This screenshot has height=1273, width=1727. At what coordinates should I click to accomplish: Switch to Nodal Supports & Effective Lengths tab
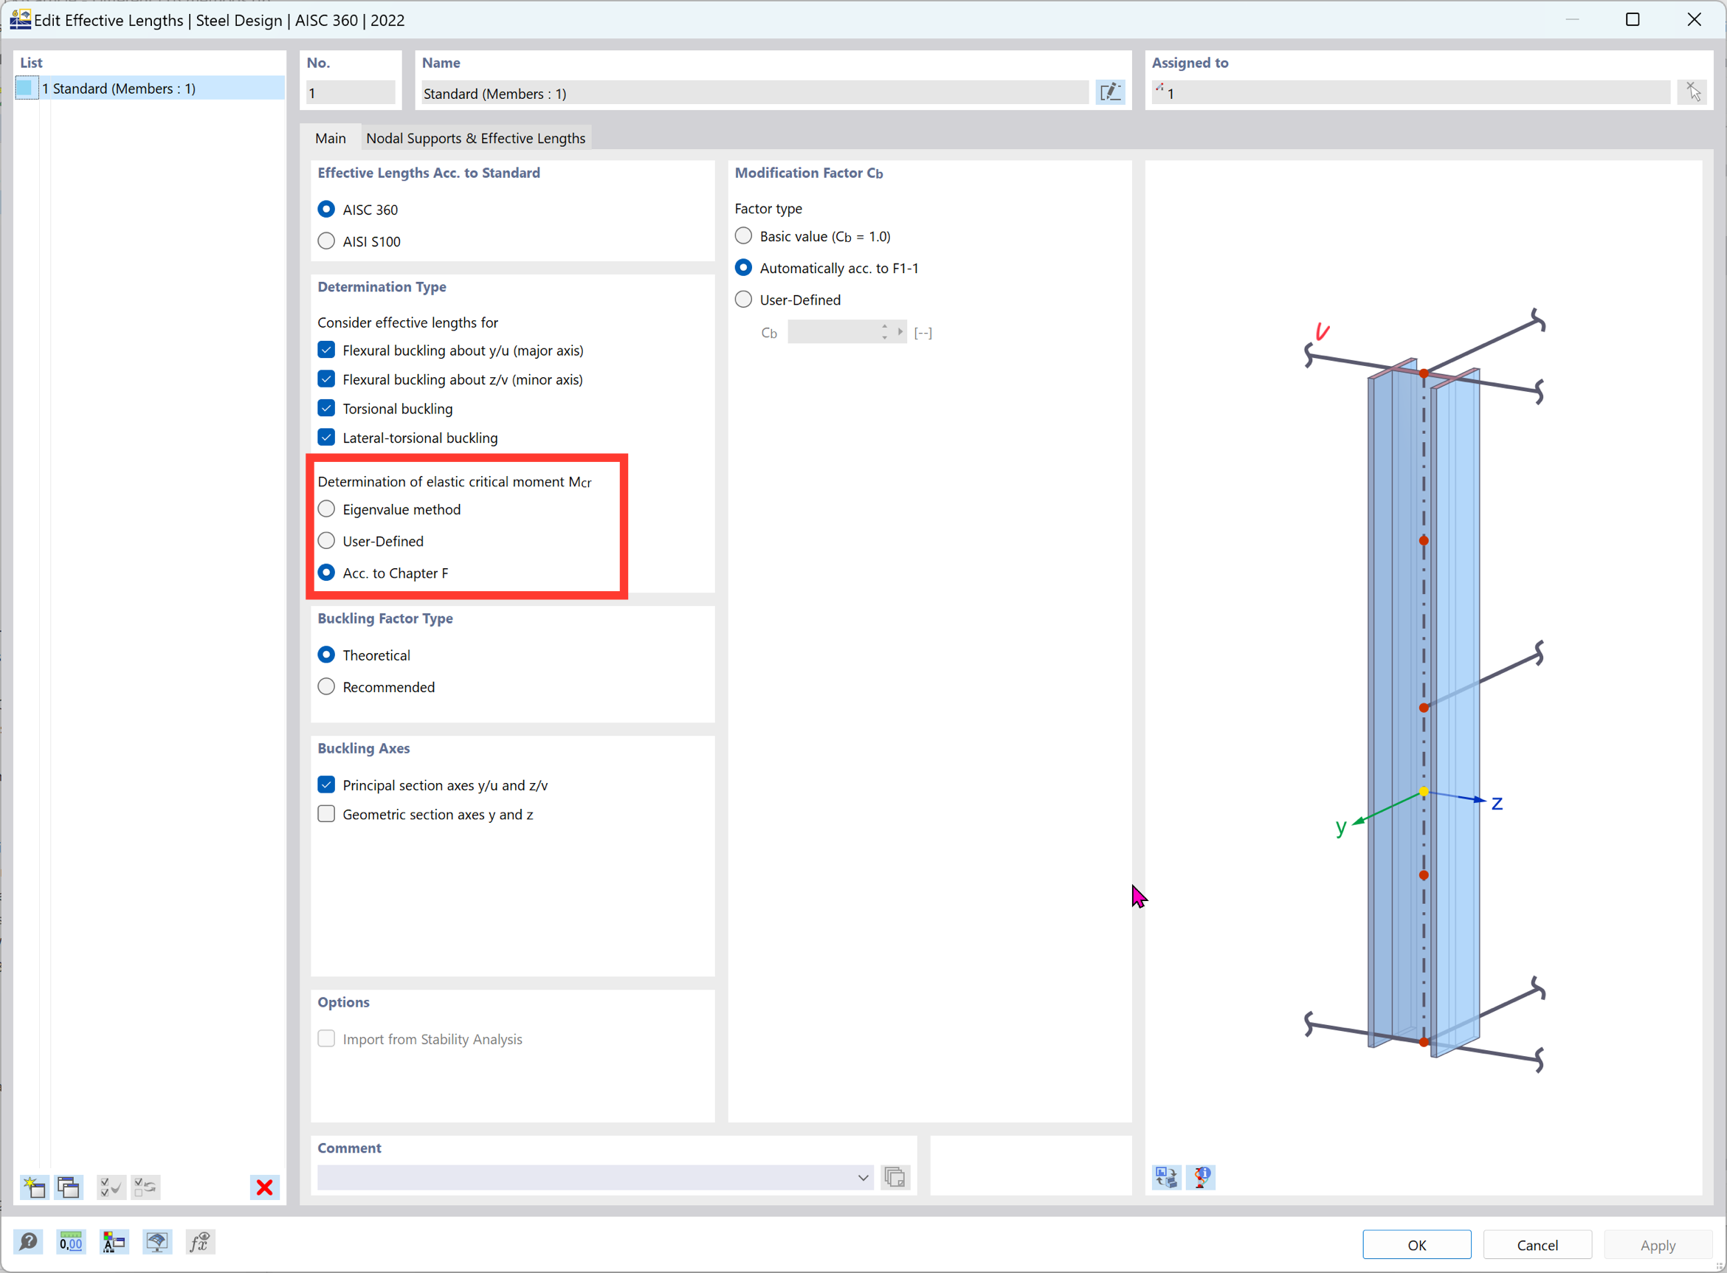(x=475, y=138)
